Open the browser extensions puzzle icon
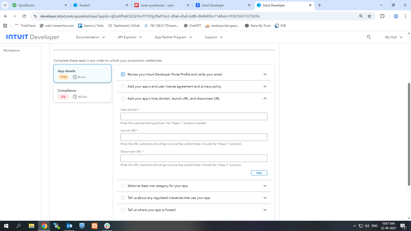Viewport: 411px width, 231px height. pyautogui.click(x=382, y=16)
